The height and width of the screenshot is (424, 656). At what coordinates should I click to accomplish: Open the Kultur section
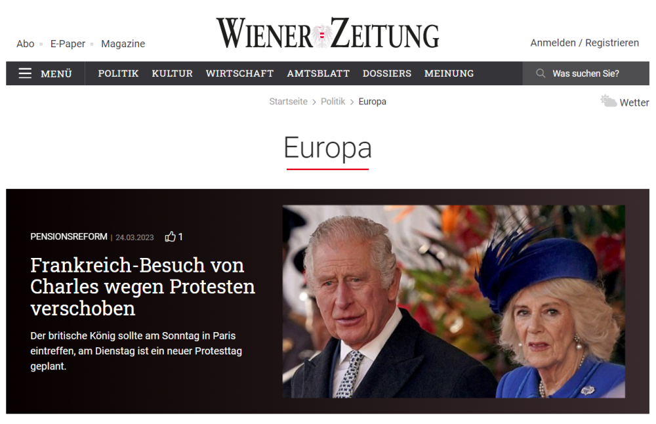[x=172, y=74]
